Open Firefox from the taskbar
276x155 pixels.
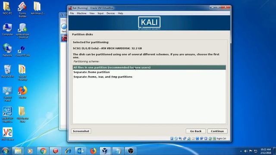93,151
